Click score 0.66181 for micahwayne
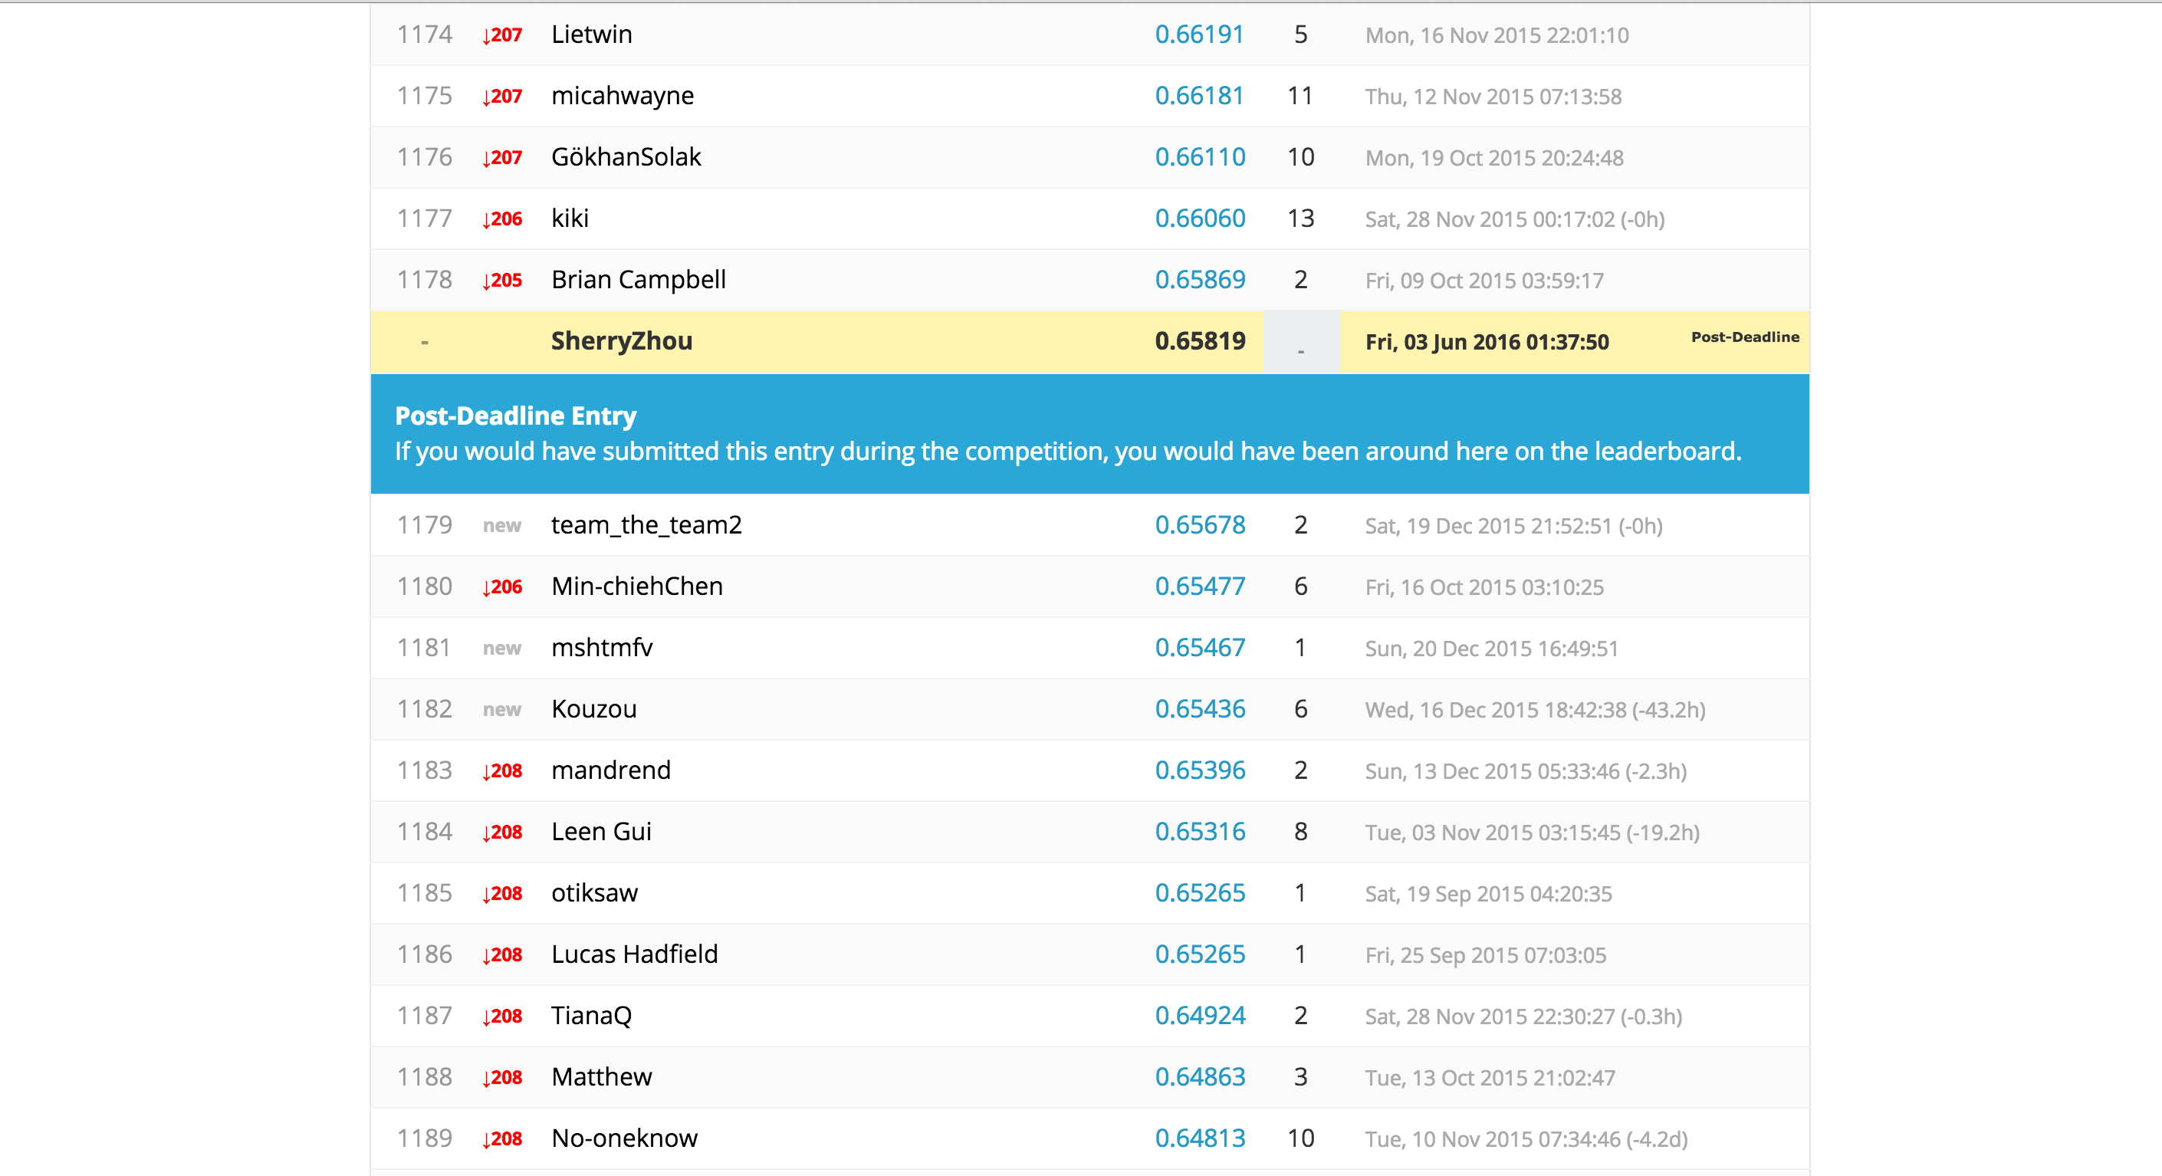The width and height of the screenshot is (2162, 1176). pyautogui.click(x=1198, y=96)
